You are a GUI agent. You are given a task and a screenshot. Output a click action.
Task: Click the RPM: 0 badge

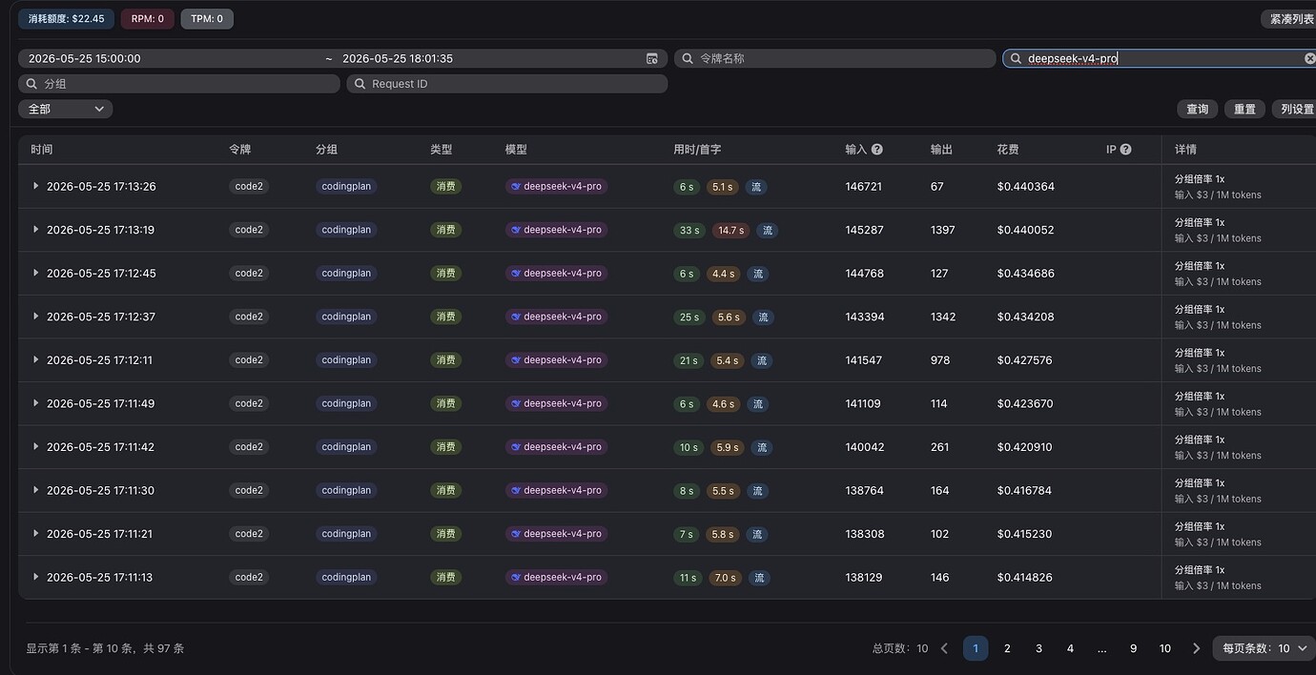click(x=148, y=19)
